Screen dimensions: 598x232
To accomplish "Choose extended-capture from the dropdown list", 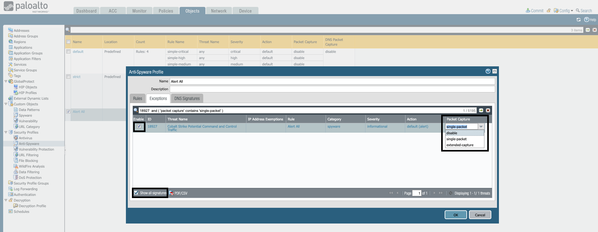I will [x=460, y=145].
